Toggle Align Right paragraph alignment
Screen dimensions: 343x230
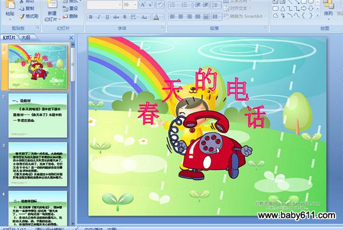coord(189,17)
